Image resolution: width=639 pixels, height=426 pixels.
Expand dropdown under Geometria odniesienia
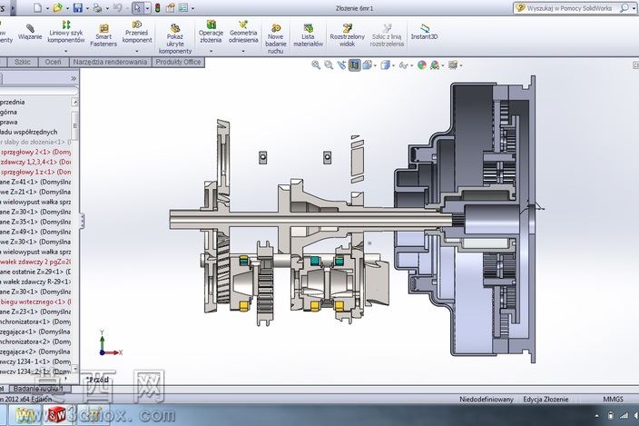[x=243, y=52]
